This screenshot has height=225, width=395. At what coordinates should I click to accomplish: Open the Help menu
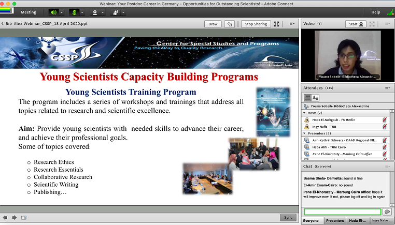[376, 12]
